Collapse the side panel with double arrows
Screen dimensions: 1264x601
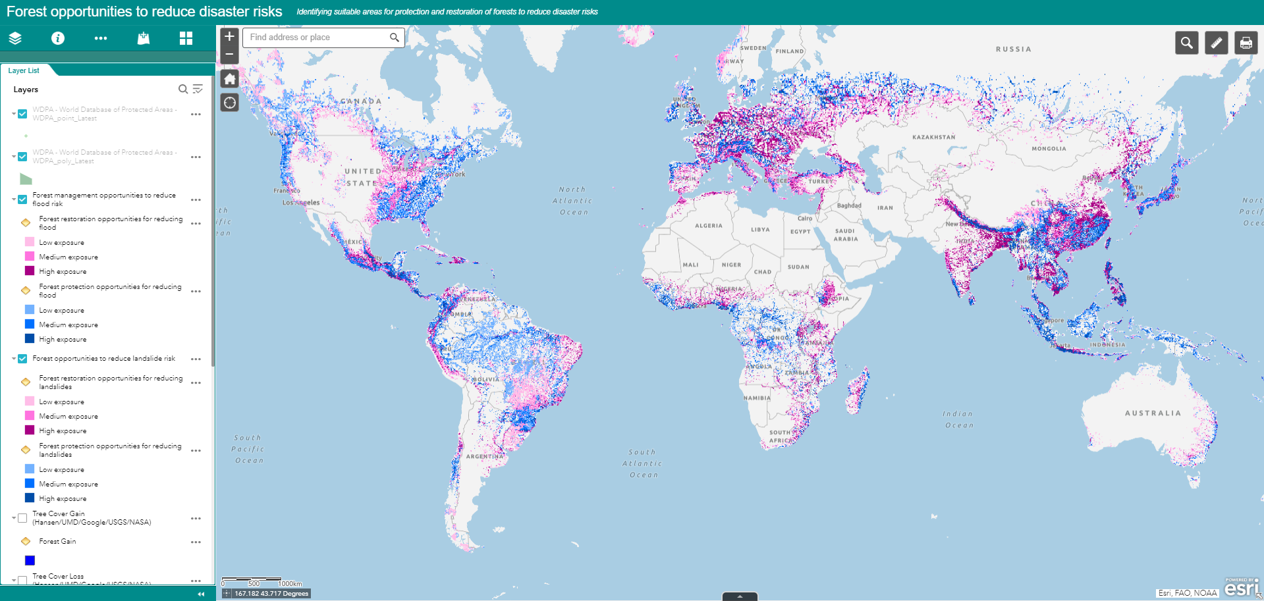pos(201,594)
